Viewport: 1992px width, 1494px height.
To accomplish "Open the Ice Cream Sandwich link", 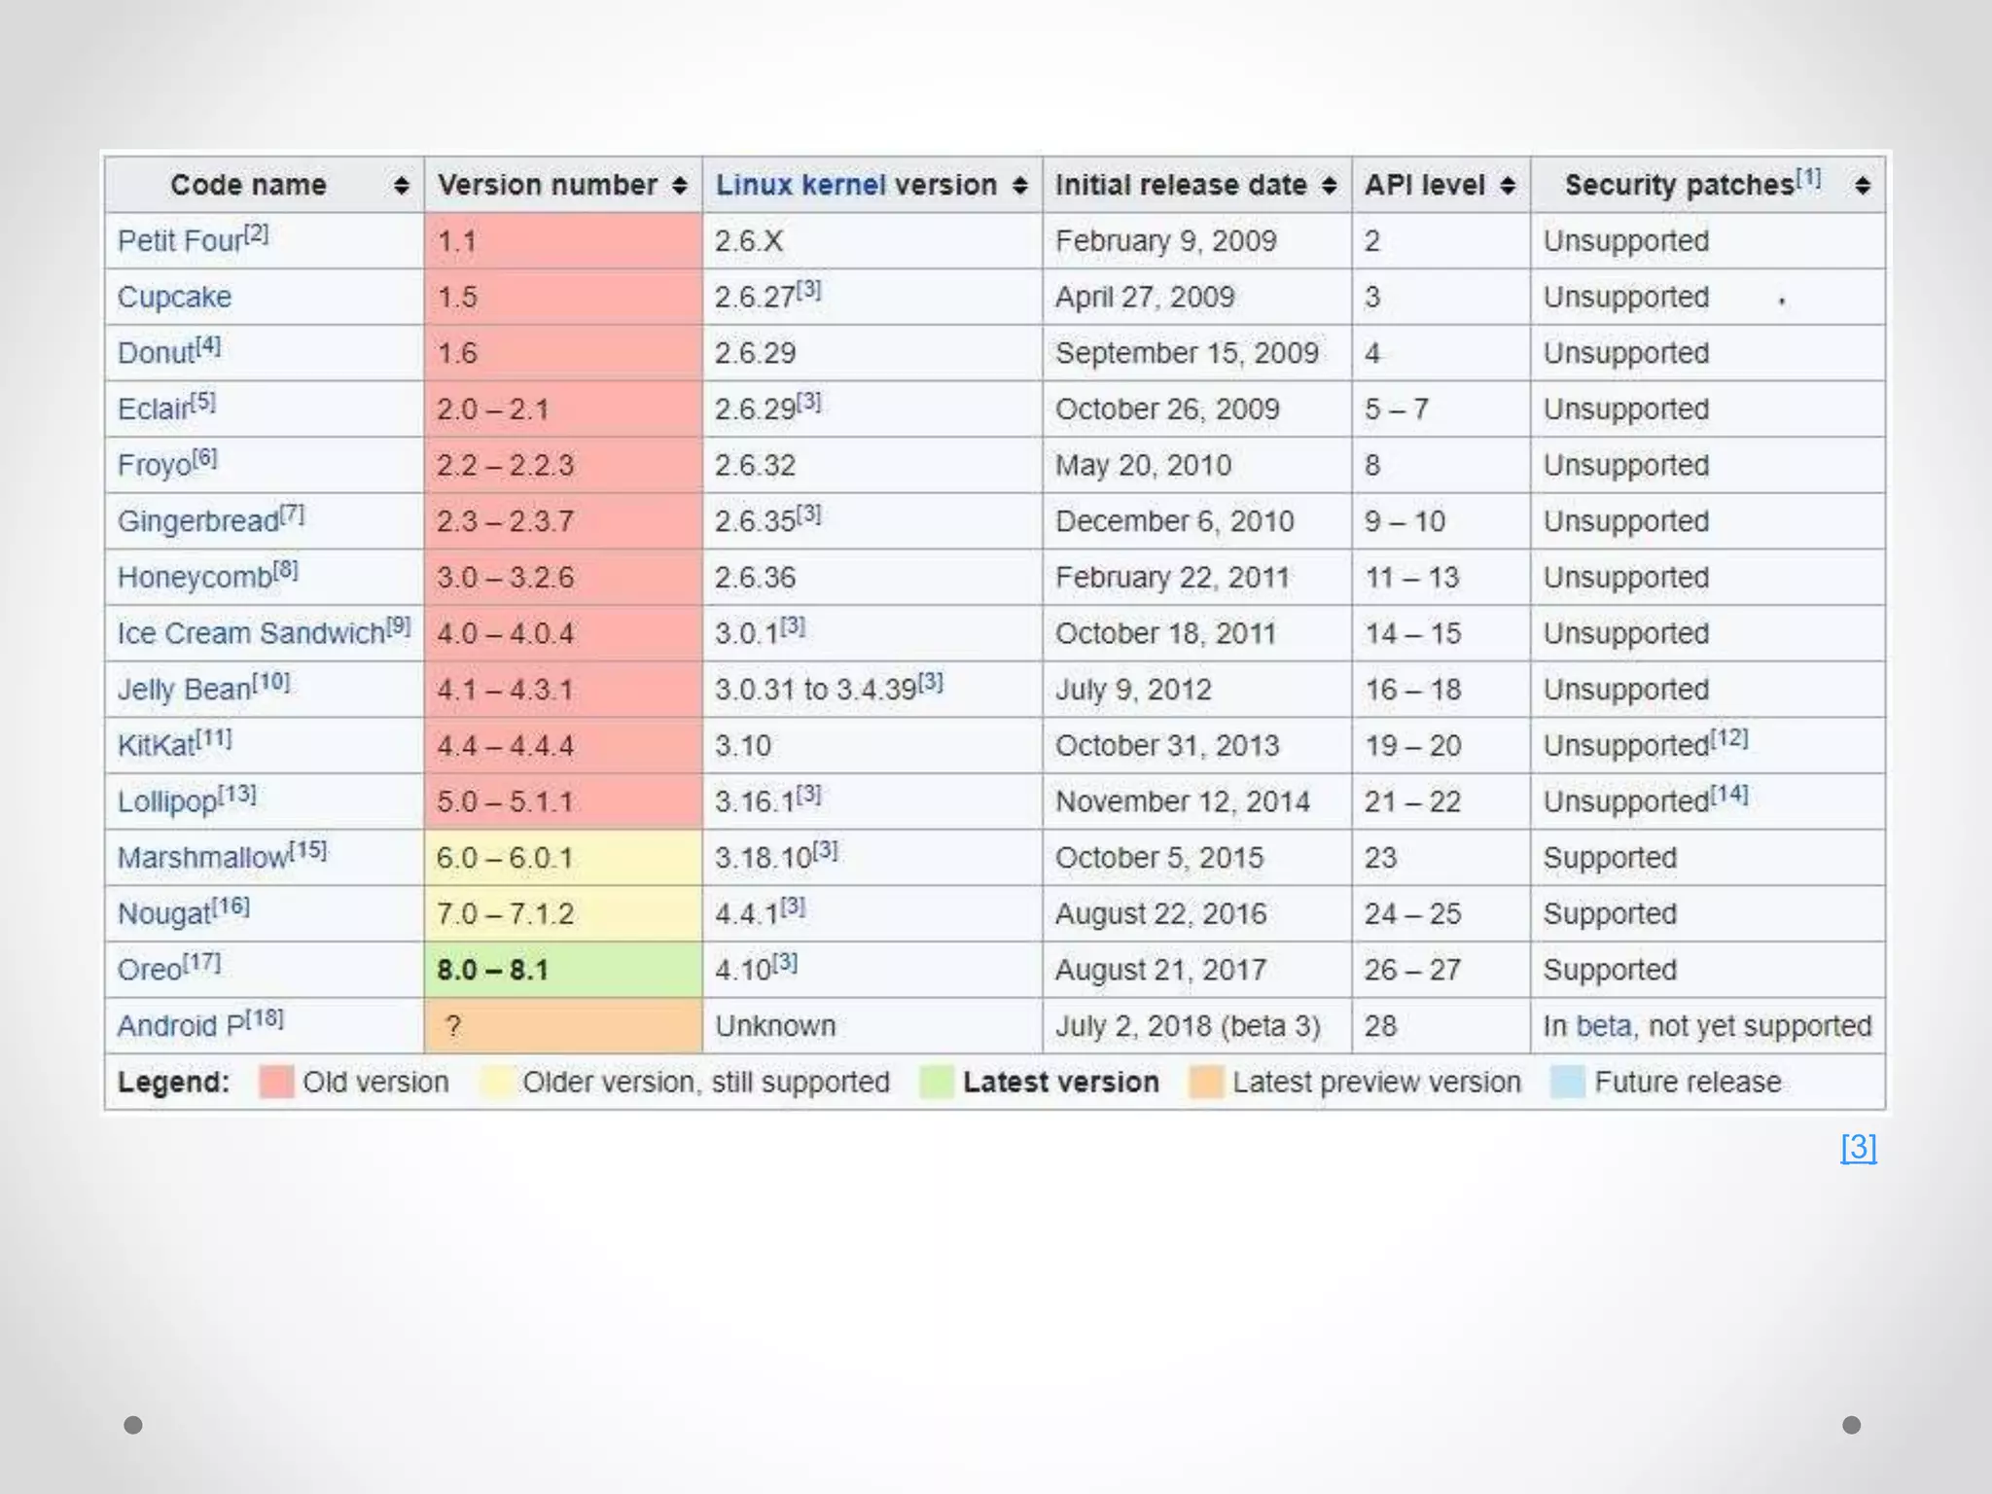I will point(250,633).
